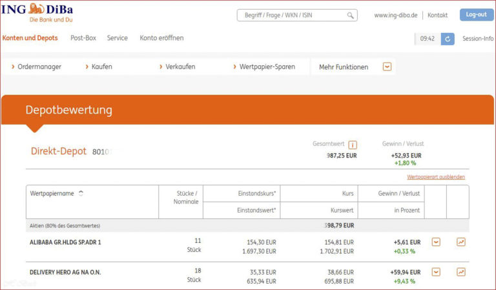Open the Mehr Funktionen dropdown arrow
Viewport: 496px width, 290px height.
click(387, 67)
